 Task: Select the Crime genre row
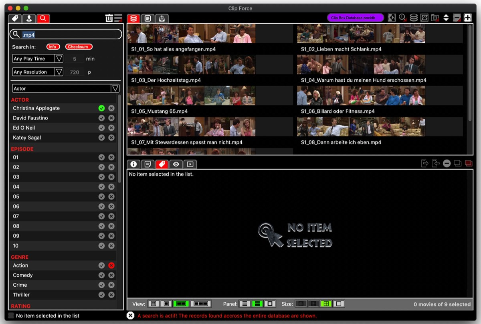[63, 285]
